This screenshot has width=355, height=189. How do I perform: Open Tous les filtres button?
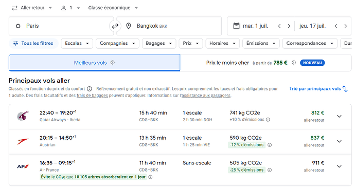pyautogui.click(x=33, y=44)
